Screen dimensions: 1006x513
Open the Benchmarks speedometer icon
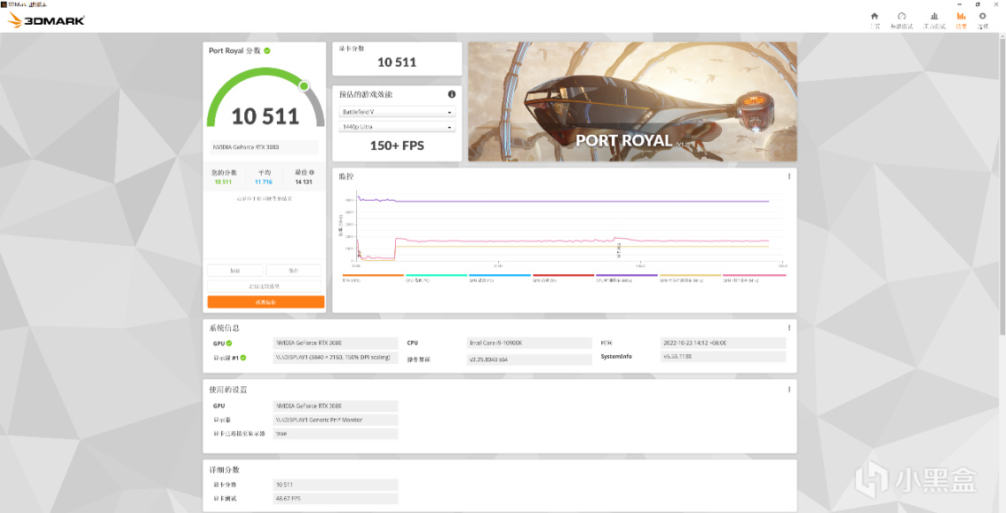pos(901,16)
